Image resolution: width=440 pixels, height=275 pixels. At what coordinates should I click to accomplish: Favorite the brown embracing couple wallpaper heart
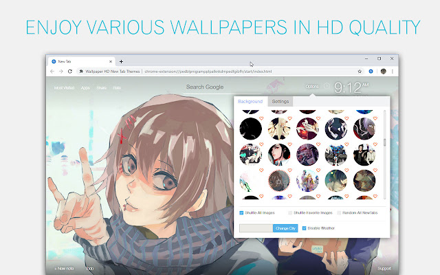(375, 170)
